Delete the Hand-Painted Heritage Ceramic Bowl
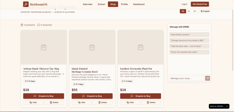Viewport: 234px width, 112px height. (x=102, y=102)
